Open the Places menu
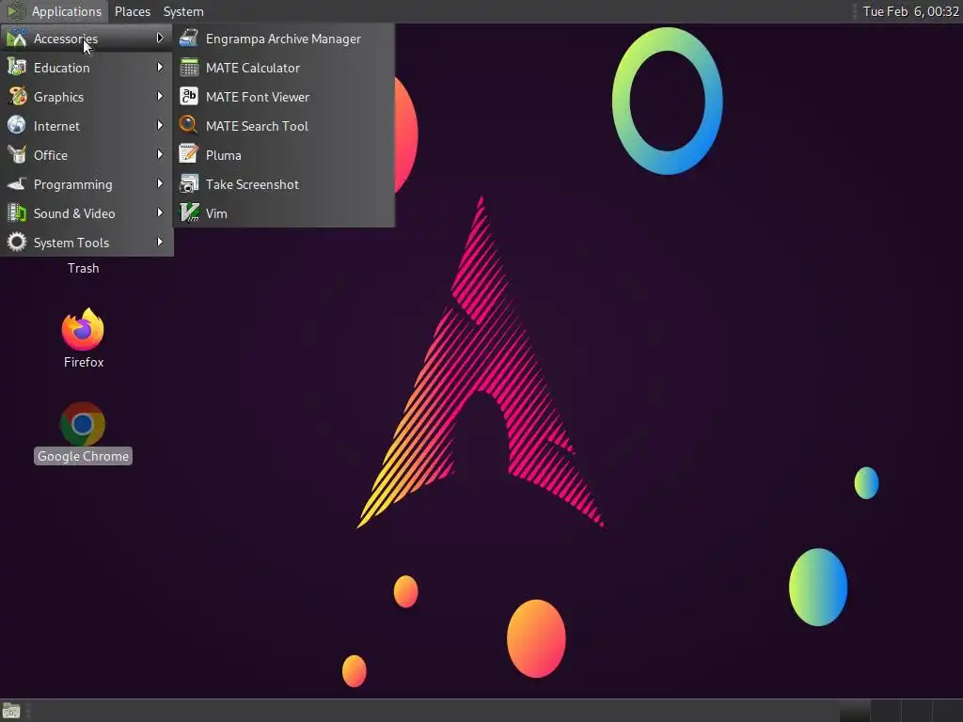 (132, 11)
